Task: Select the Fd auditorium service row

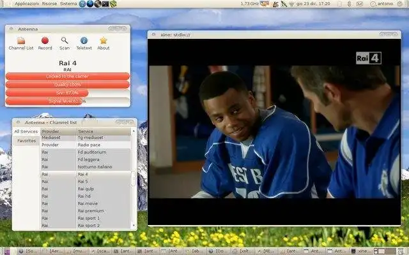Action: pyautogui.click(x=86, y=152)
